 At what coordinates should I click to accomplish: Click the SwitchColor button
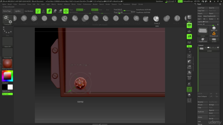tap(7, 91)
